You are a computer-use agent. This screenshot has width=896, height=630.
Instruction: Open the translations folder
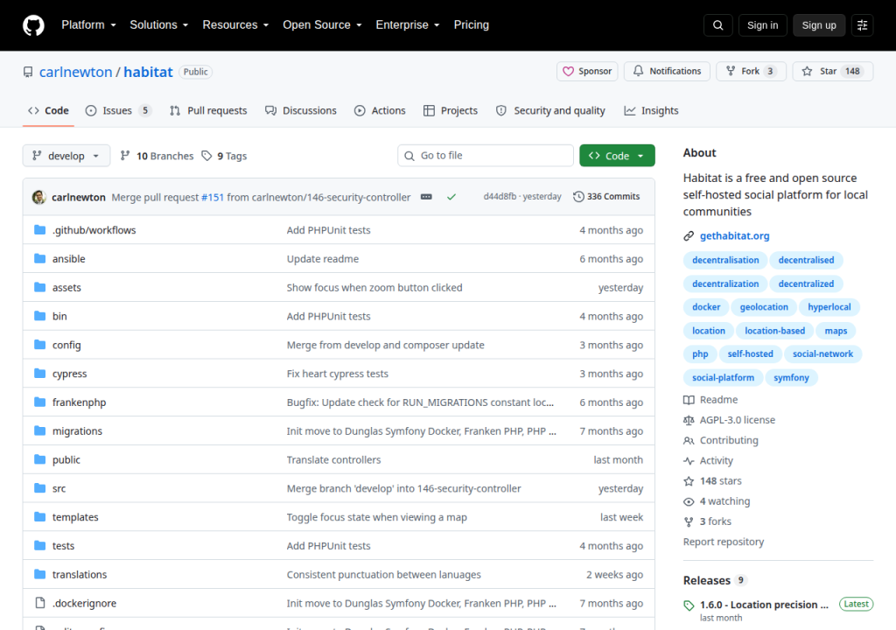pyautogui.click(x=80, y=575)
